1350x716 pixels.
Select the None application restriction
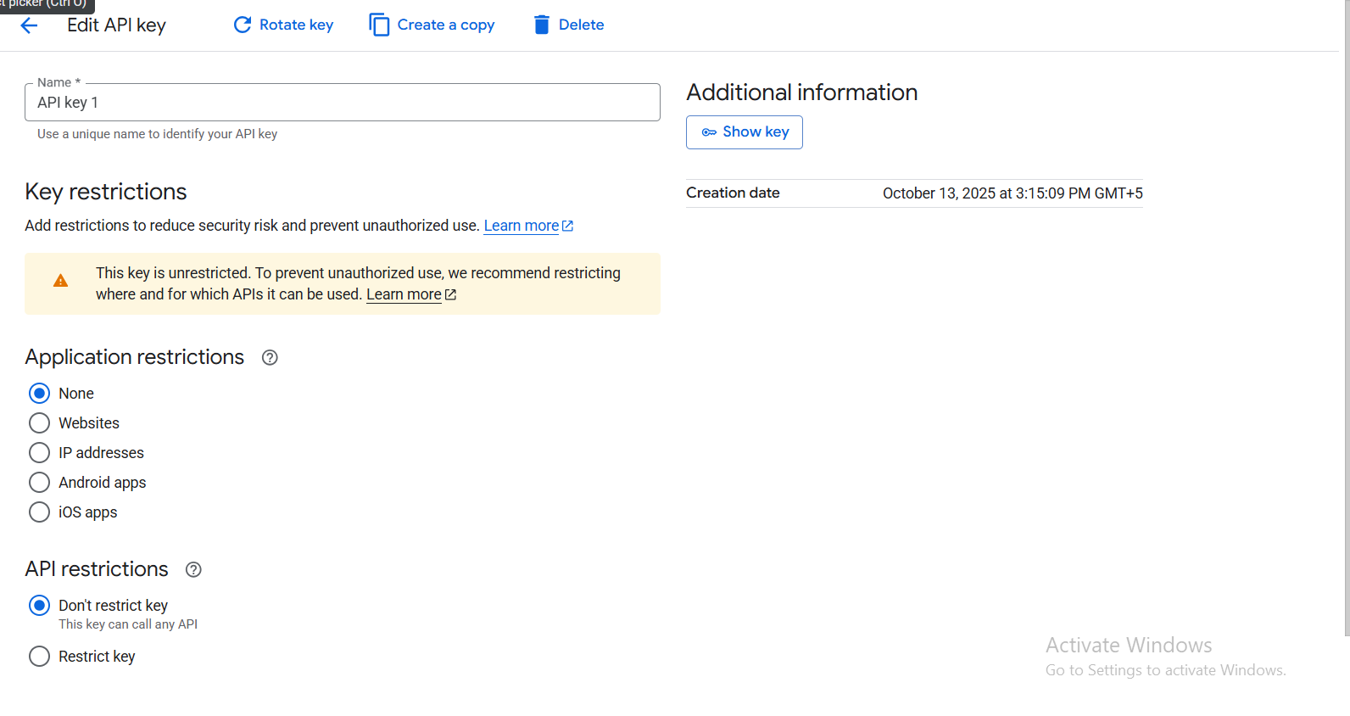click(40, 393)
